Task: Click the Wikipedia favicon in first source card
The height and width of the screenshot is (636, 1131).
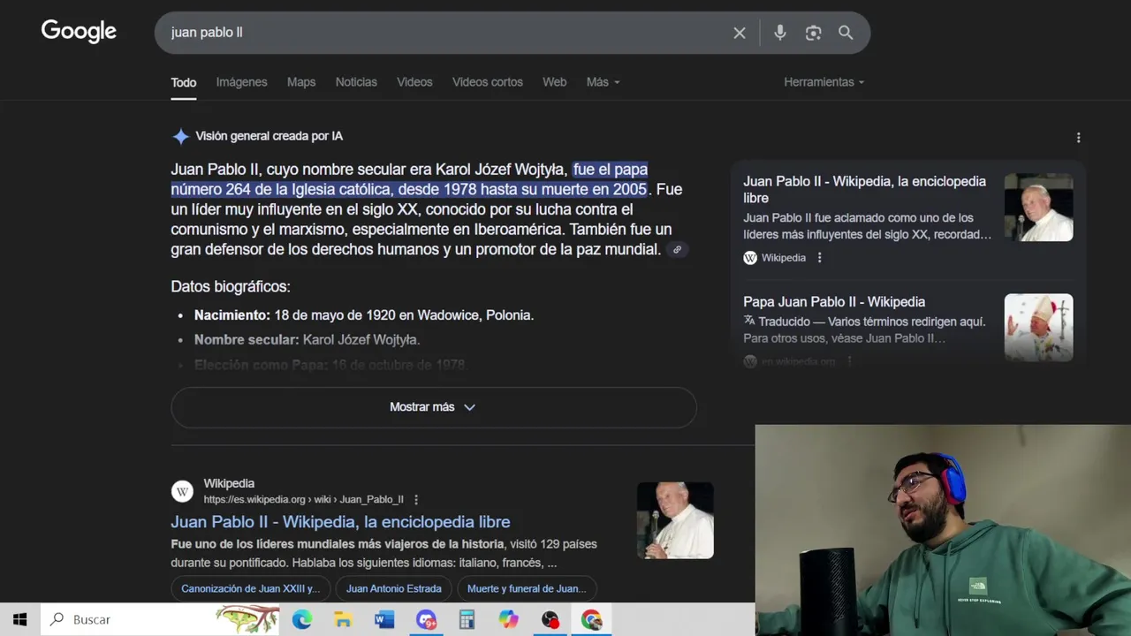Action: [750, 258]
